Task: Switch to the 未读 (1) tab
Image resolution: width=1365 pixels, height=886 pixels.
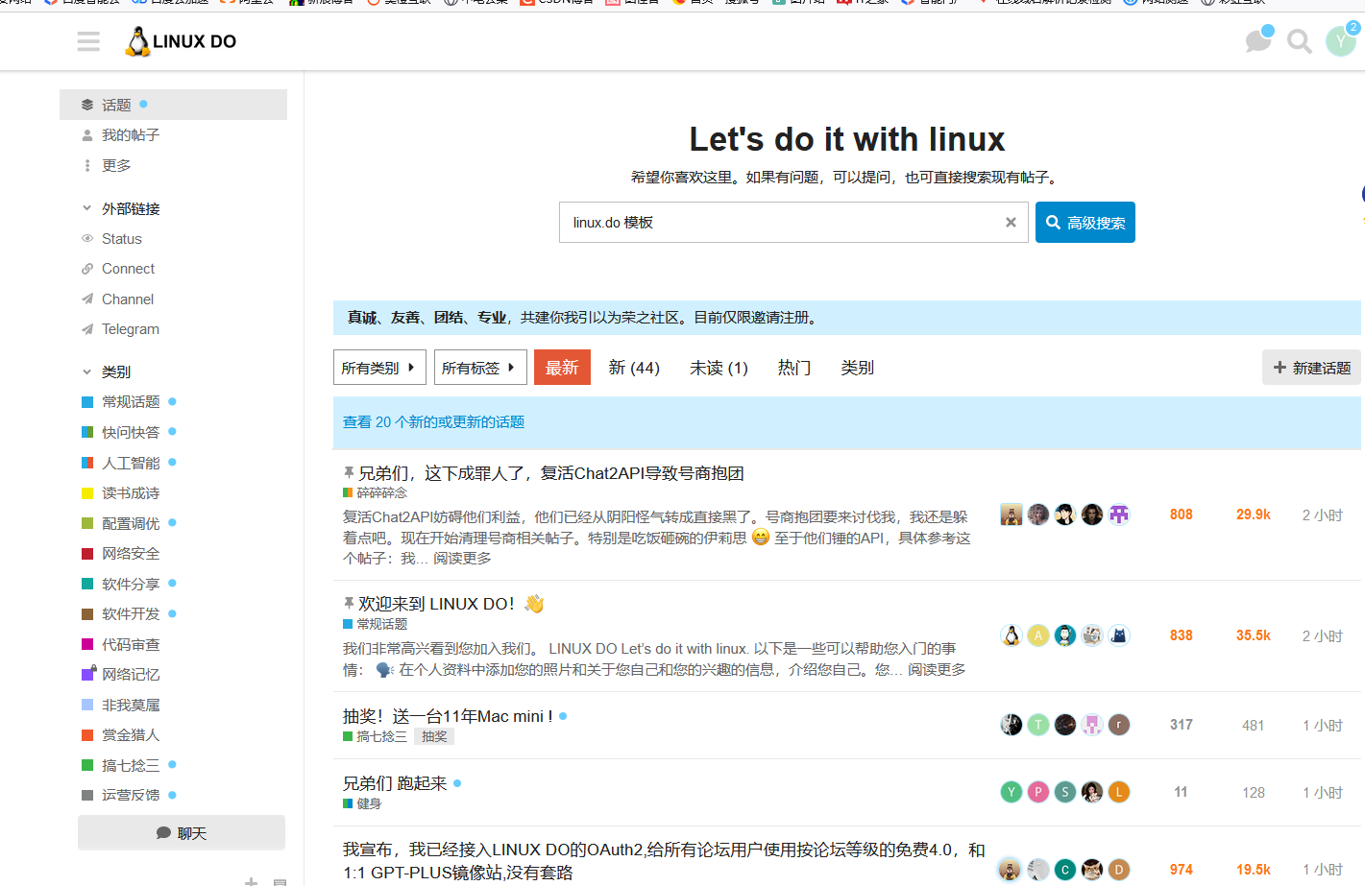Action: [719, 368]
